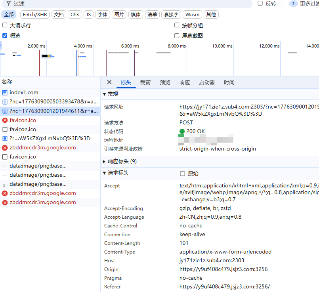Switch to the 载荷 tab
Image resolution: width=319 pixels, height=292 pixels.
pyautogui.click(x=145, y=82)
